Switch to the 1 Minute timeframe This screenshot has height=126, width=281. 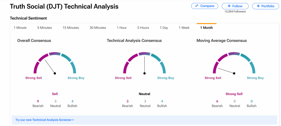coord(20,28)
